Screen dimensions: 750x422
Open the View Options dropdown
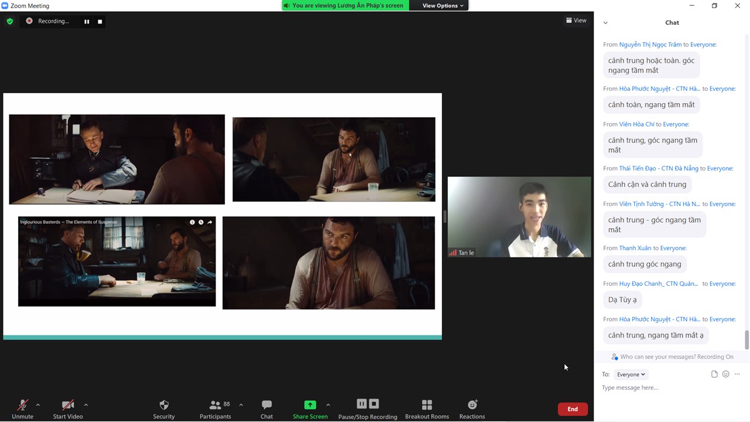click(x=443, y=5)
